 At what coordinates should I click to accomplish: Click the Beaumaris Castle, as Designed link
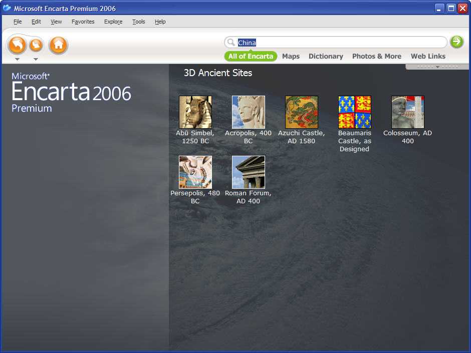pyautogui.click(x=355, y=141)
